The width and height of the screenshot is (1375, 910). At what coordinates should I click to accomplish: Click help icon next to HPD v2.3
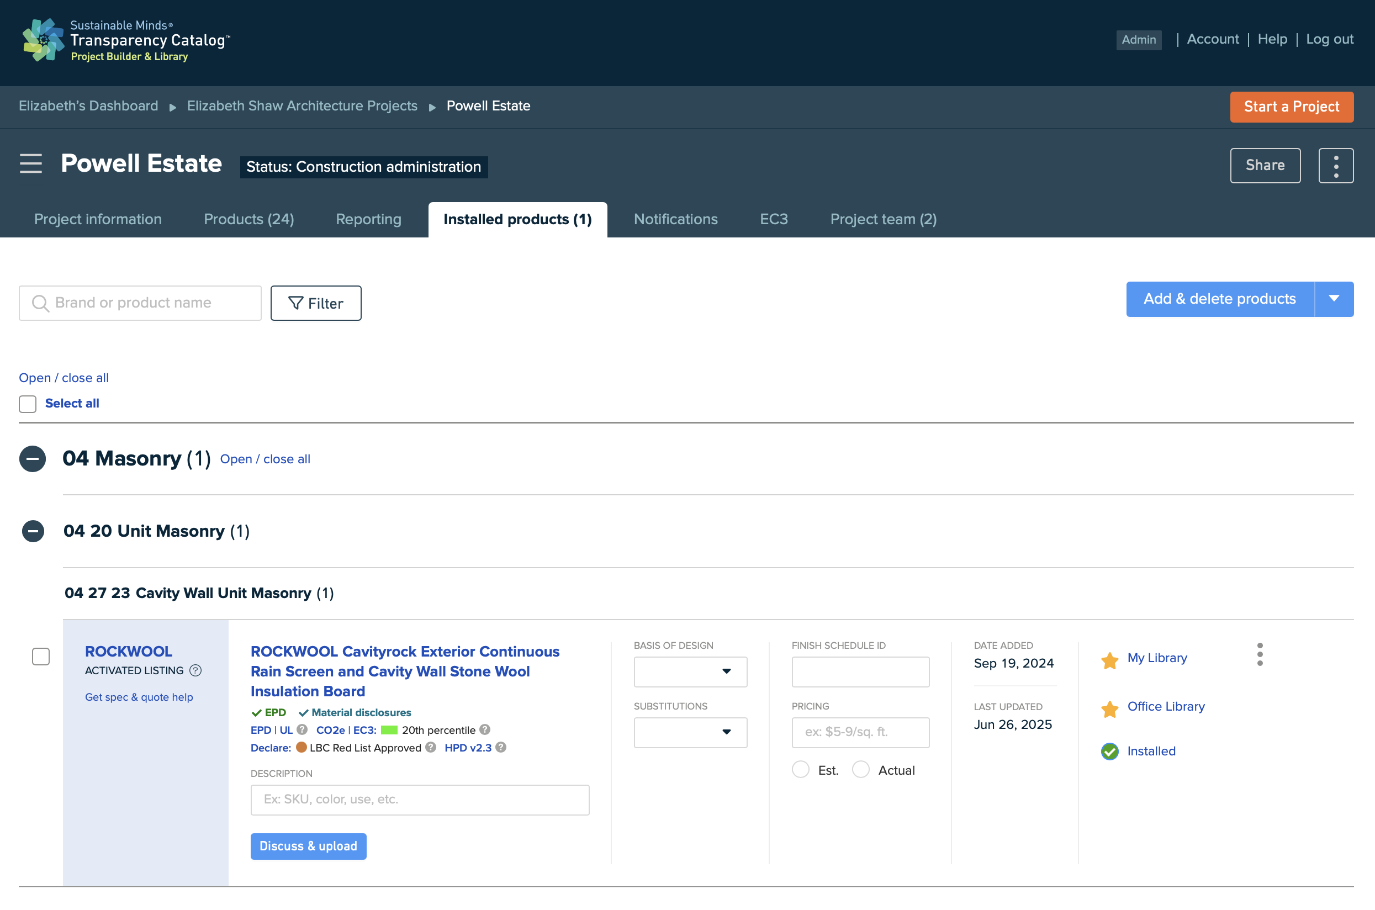tap(501, 747)
